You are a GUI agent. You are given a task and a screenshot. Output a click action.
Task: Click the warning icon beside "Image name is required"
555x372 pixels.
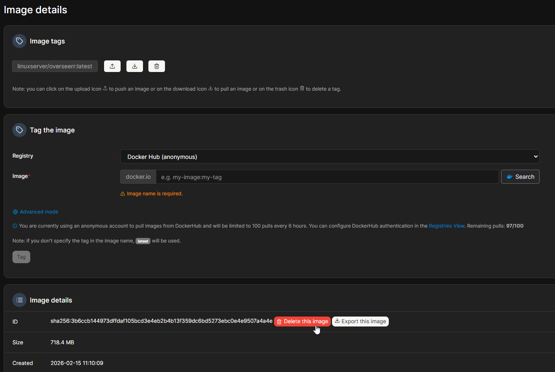(123, 194)
